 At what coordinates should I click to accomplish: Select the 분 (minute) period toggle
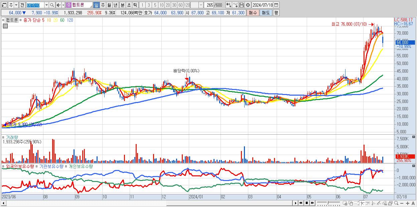122,5
